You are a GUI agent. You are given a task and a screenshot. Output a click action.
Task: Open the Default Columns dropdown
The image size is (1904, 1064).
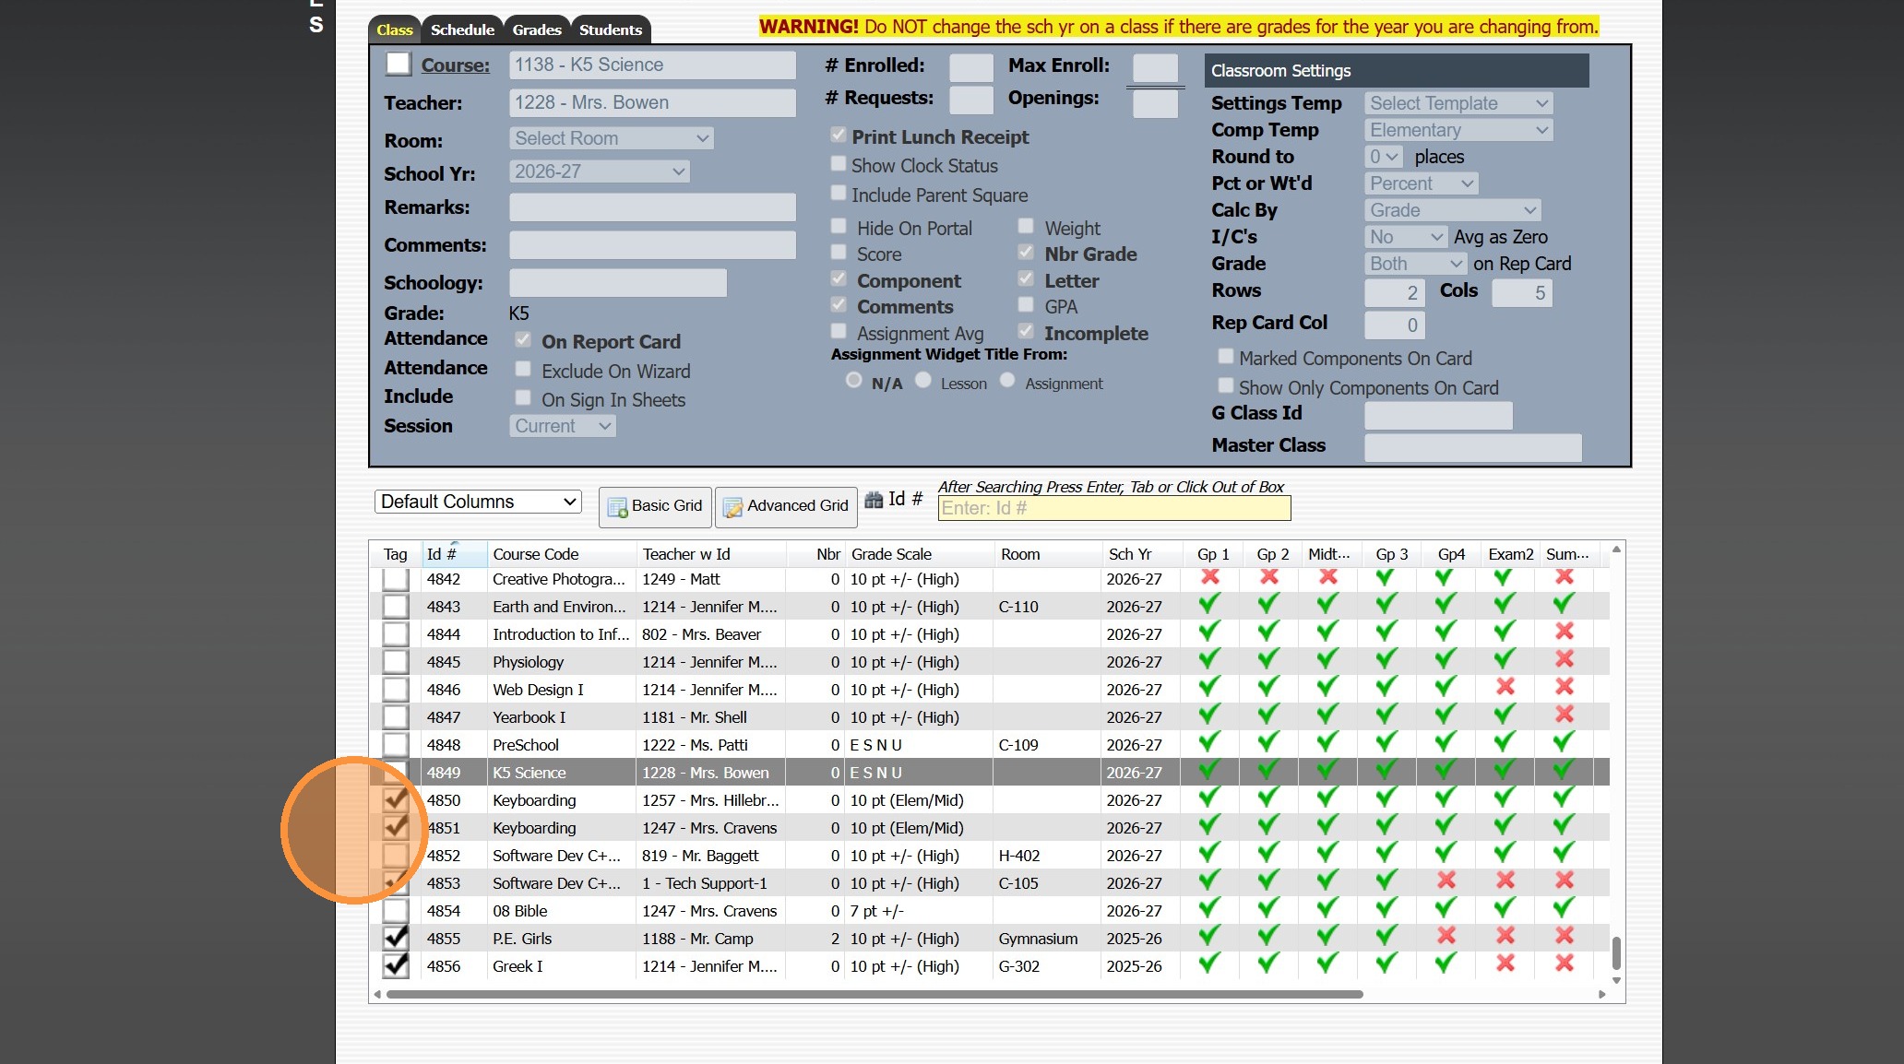point(478,502)
